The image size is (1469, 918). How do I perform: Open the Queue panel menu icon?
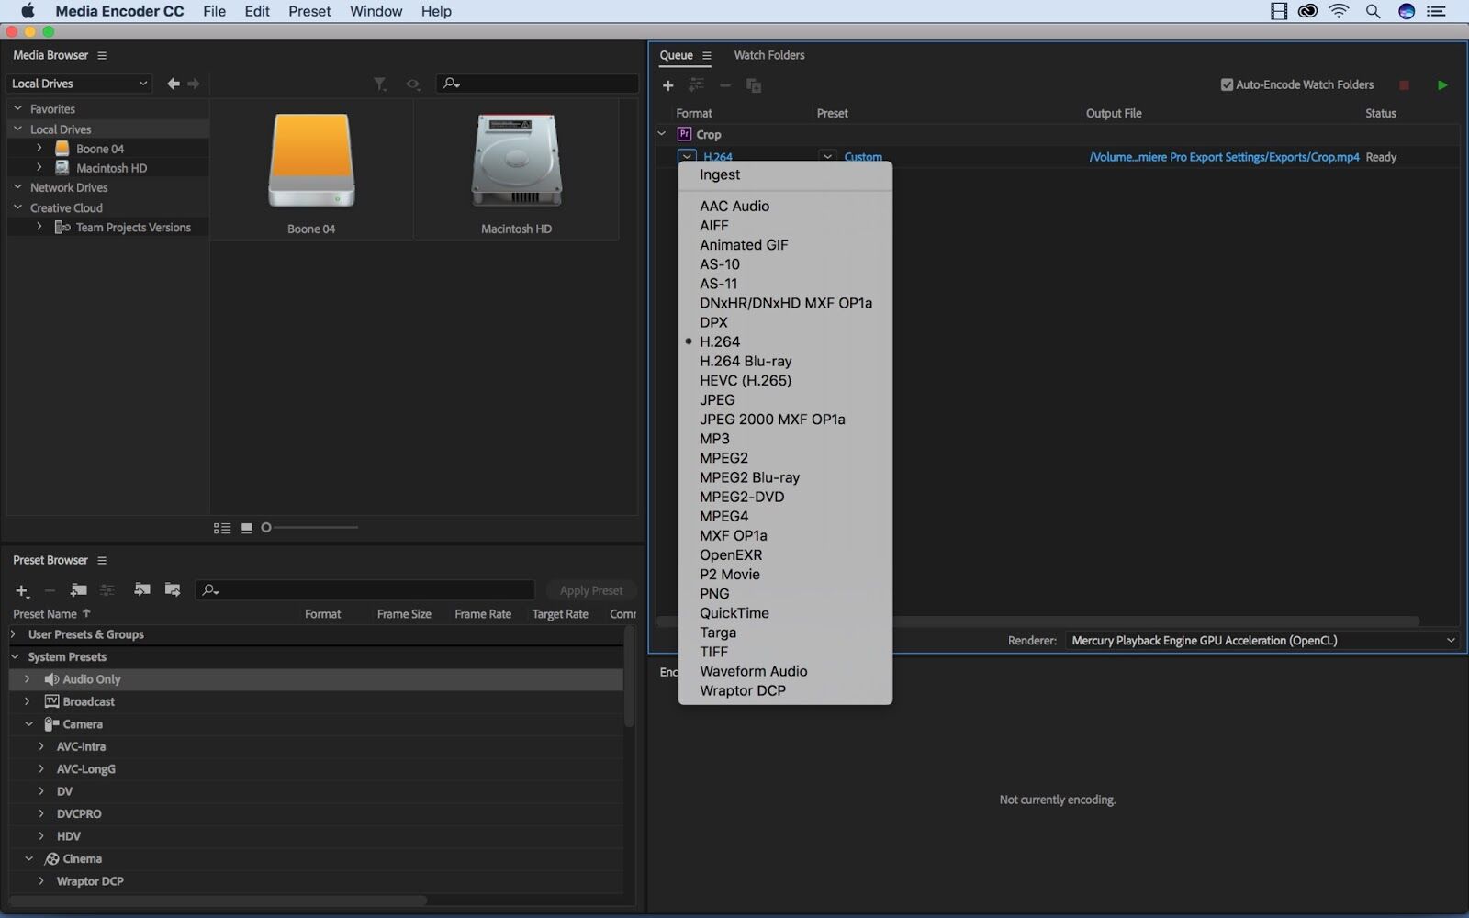pyautogui.click(x=707, y=55)
